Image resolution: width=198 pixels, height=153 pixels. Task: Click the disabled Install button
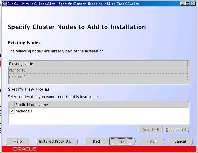click(x=151, y=141)
